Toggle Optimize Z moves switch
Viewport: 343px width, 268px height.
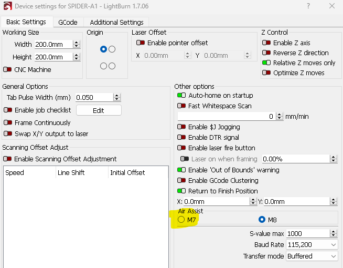tap(266, 73)
